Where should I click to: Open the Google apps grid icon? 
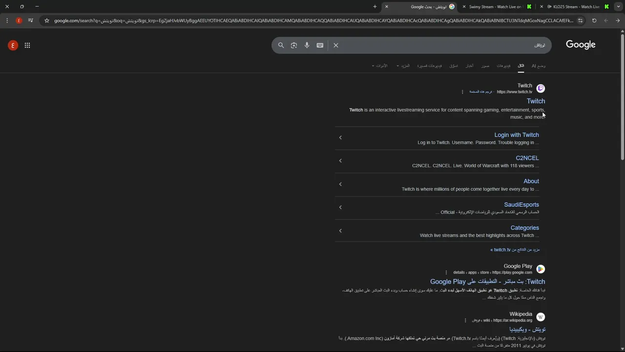pos(27,45)
